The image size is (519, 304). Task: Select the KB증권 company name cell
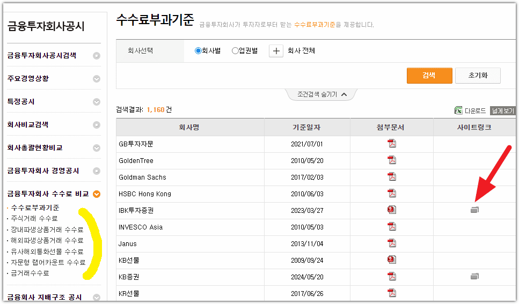coord(190,277)
